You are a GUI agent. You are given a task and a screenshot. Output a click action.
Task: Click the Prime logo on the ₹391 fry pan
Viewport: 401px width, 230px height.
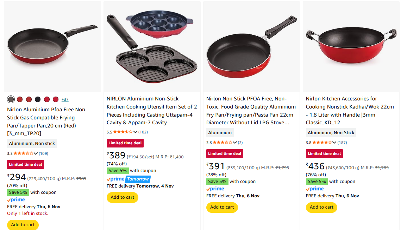215,189
